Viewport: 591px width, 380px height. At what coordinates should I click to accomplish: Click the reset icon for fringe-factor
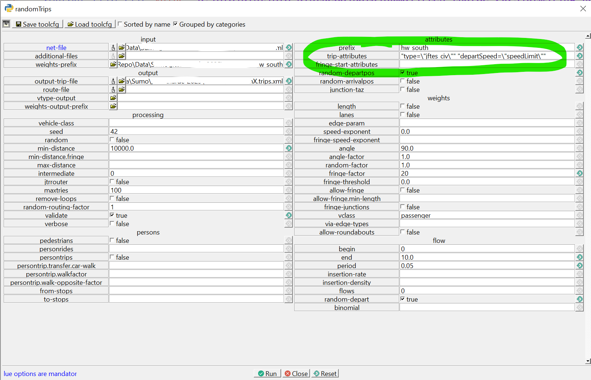pos(579,173)
